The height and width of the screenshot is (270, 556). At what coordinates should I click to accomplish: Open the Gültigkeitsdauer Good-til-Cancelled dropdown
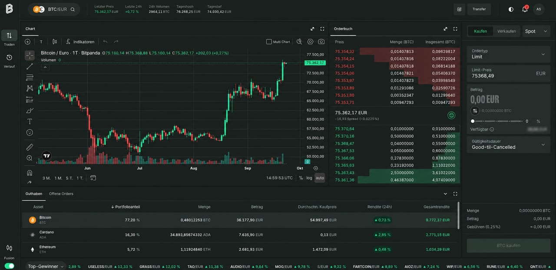click(508, 144)
